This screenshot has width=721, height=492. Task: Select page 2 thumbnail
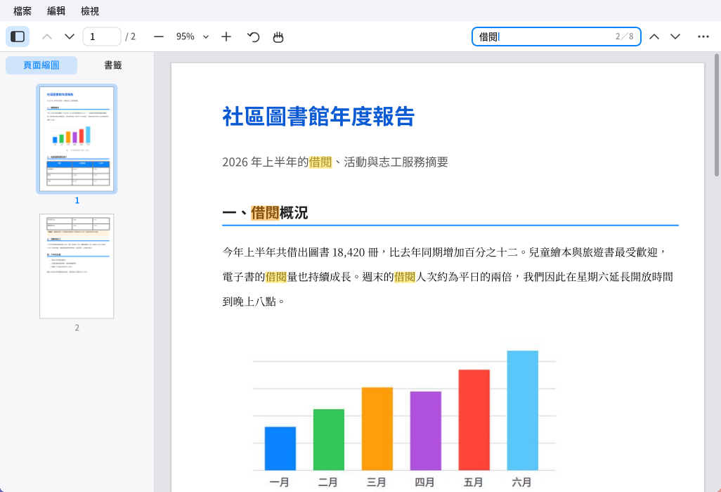[x=77, y=266]
